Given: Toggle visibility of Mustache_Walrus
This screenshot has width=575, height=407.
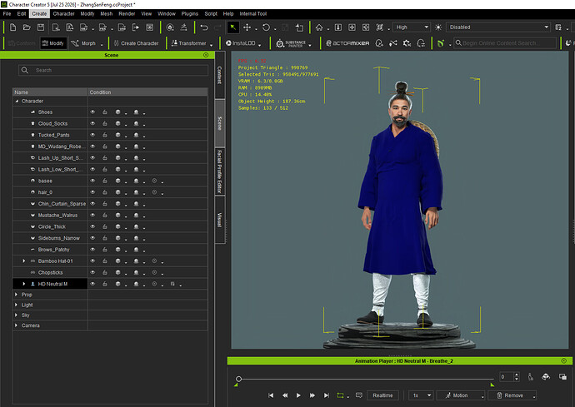Looking at the screenshot, I should click(x=92, y=215).
